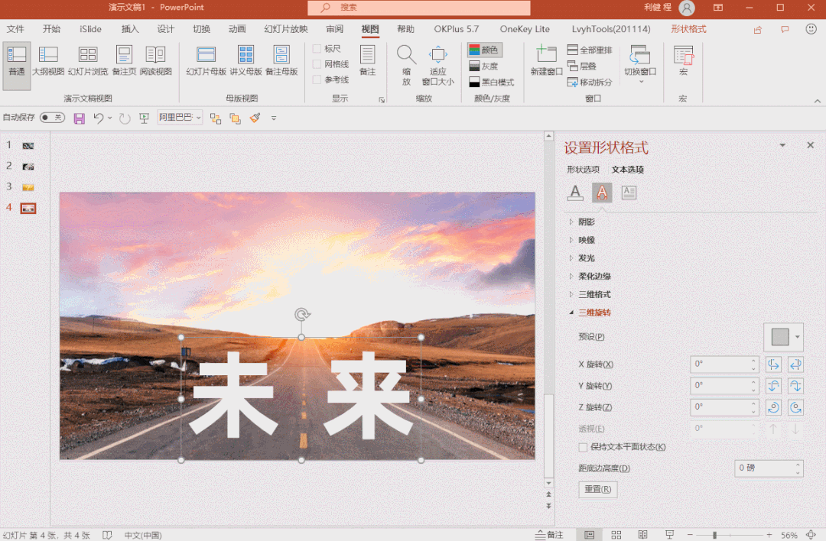Image resolution: width=826 pixels, height=541 pixels.
Task: Open the Slide Sorter view (幻灯片浏览)
Action: (x=87, y=60)
